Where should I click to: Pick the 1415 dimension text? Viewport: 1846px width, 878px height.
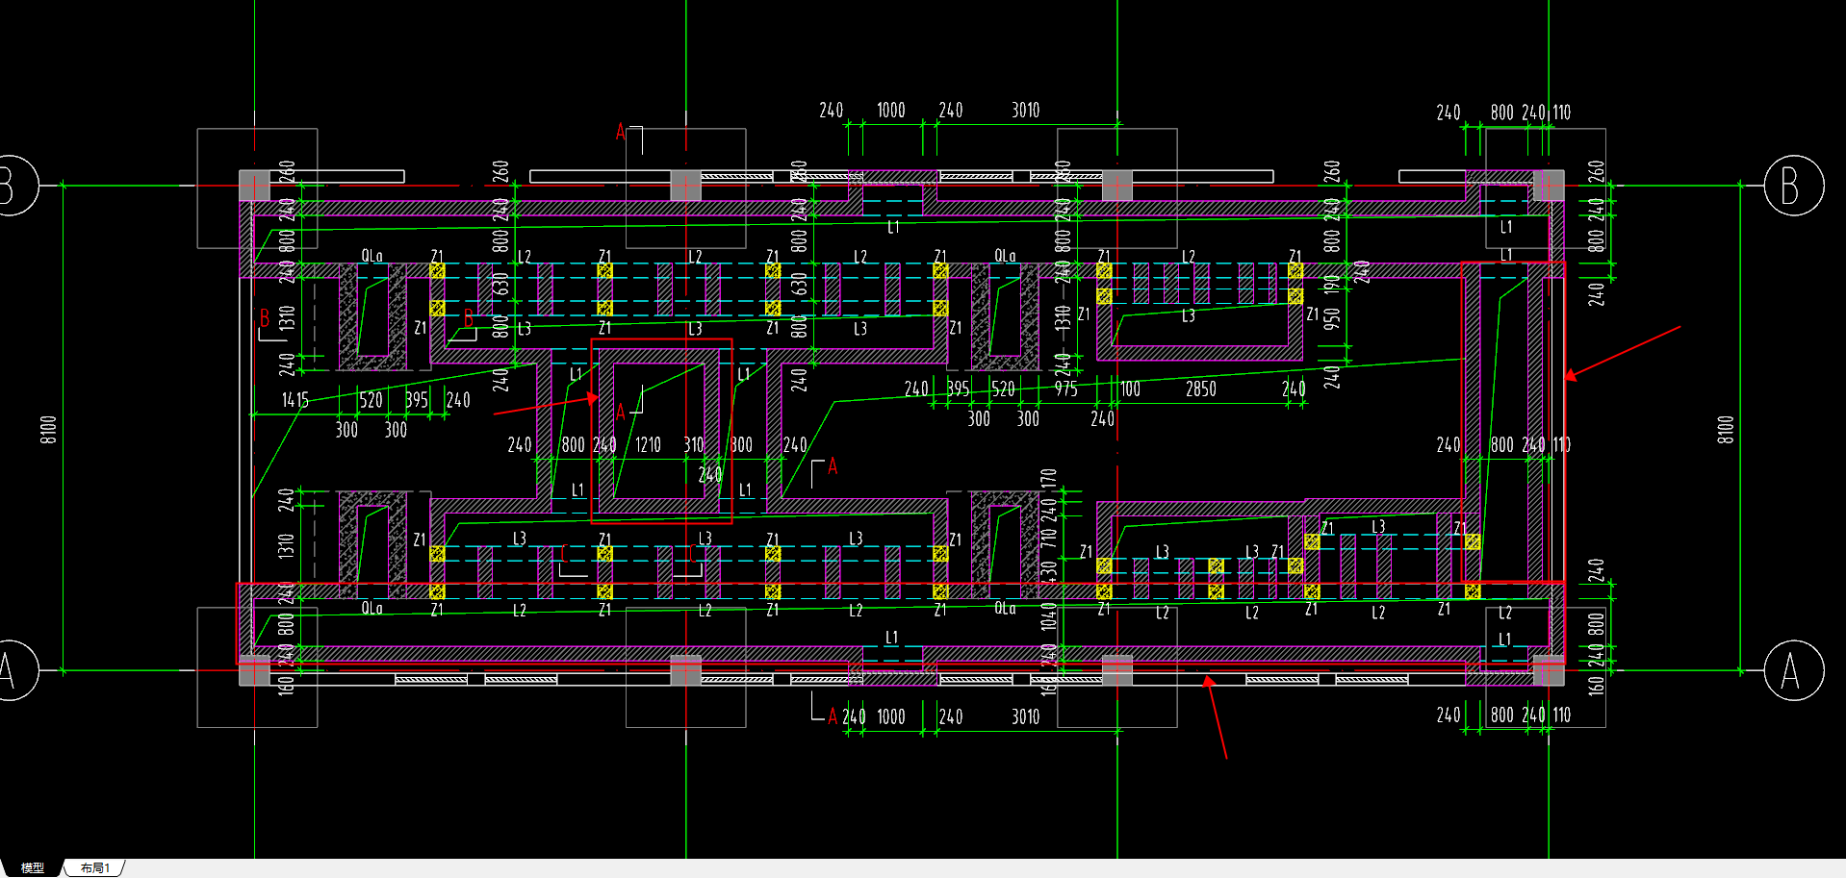pyautogui.click(x=295, y=399)
